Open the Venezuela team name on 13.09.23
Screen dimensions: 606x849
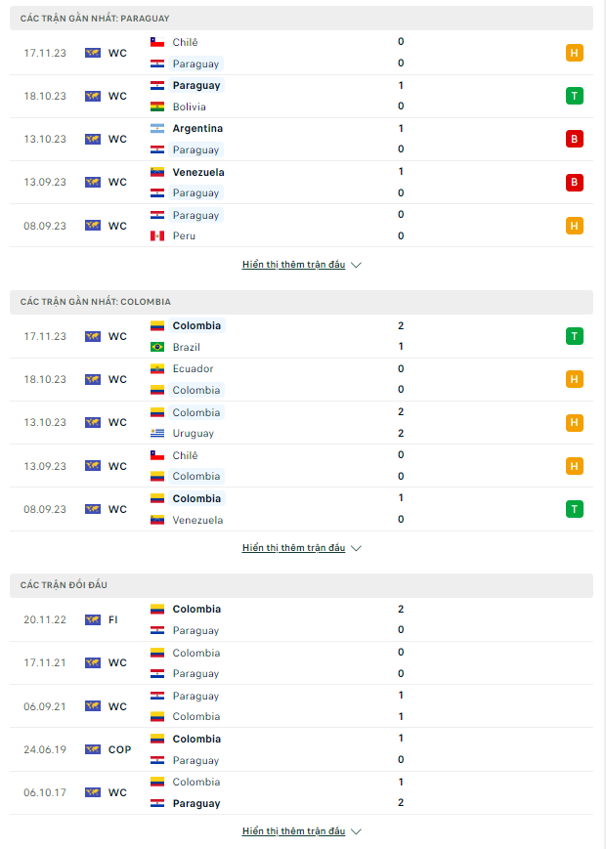[x=198, y=172]
